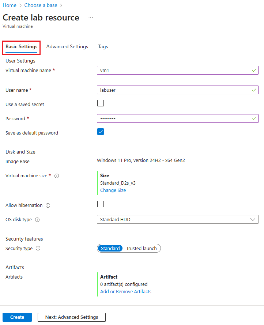Click Next: Advanced Settings button

(x=71, y=317)
